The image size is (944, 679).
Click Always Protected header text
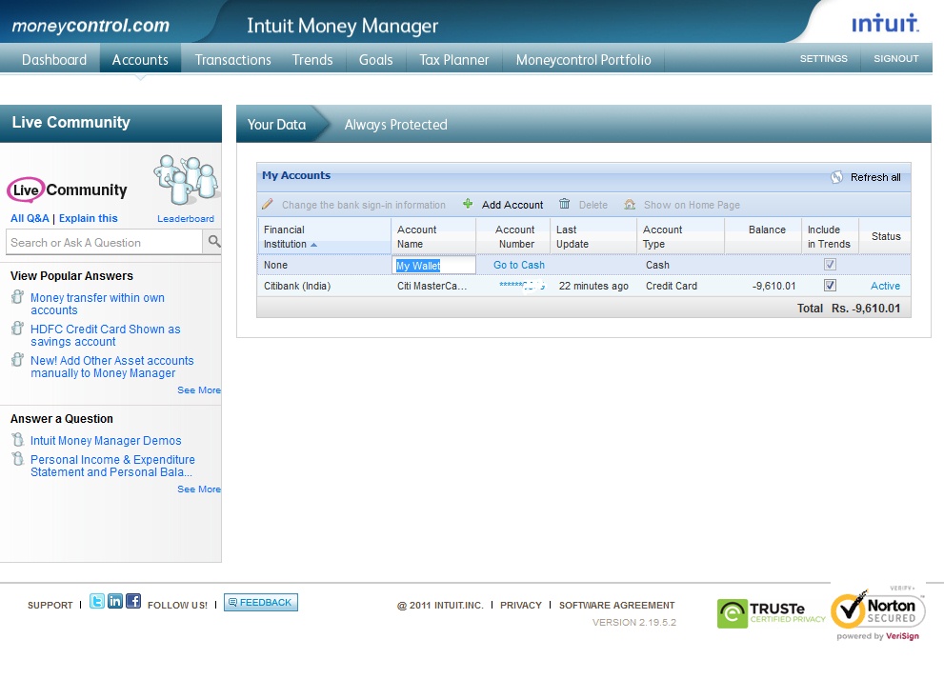point(395,125)
